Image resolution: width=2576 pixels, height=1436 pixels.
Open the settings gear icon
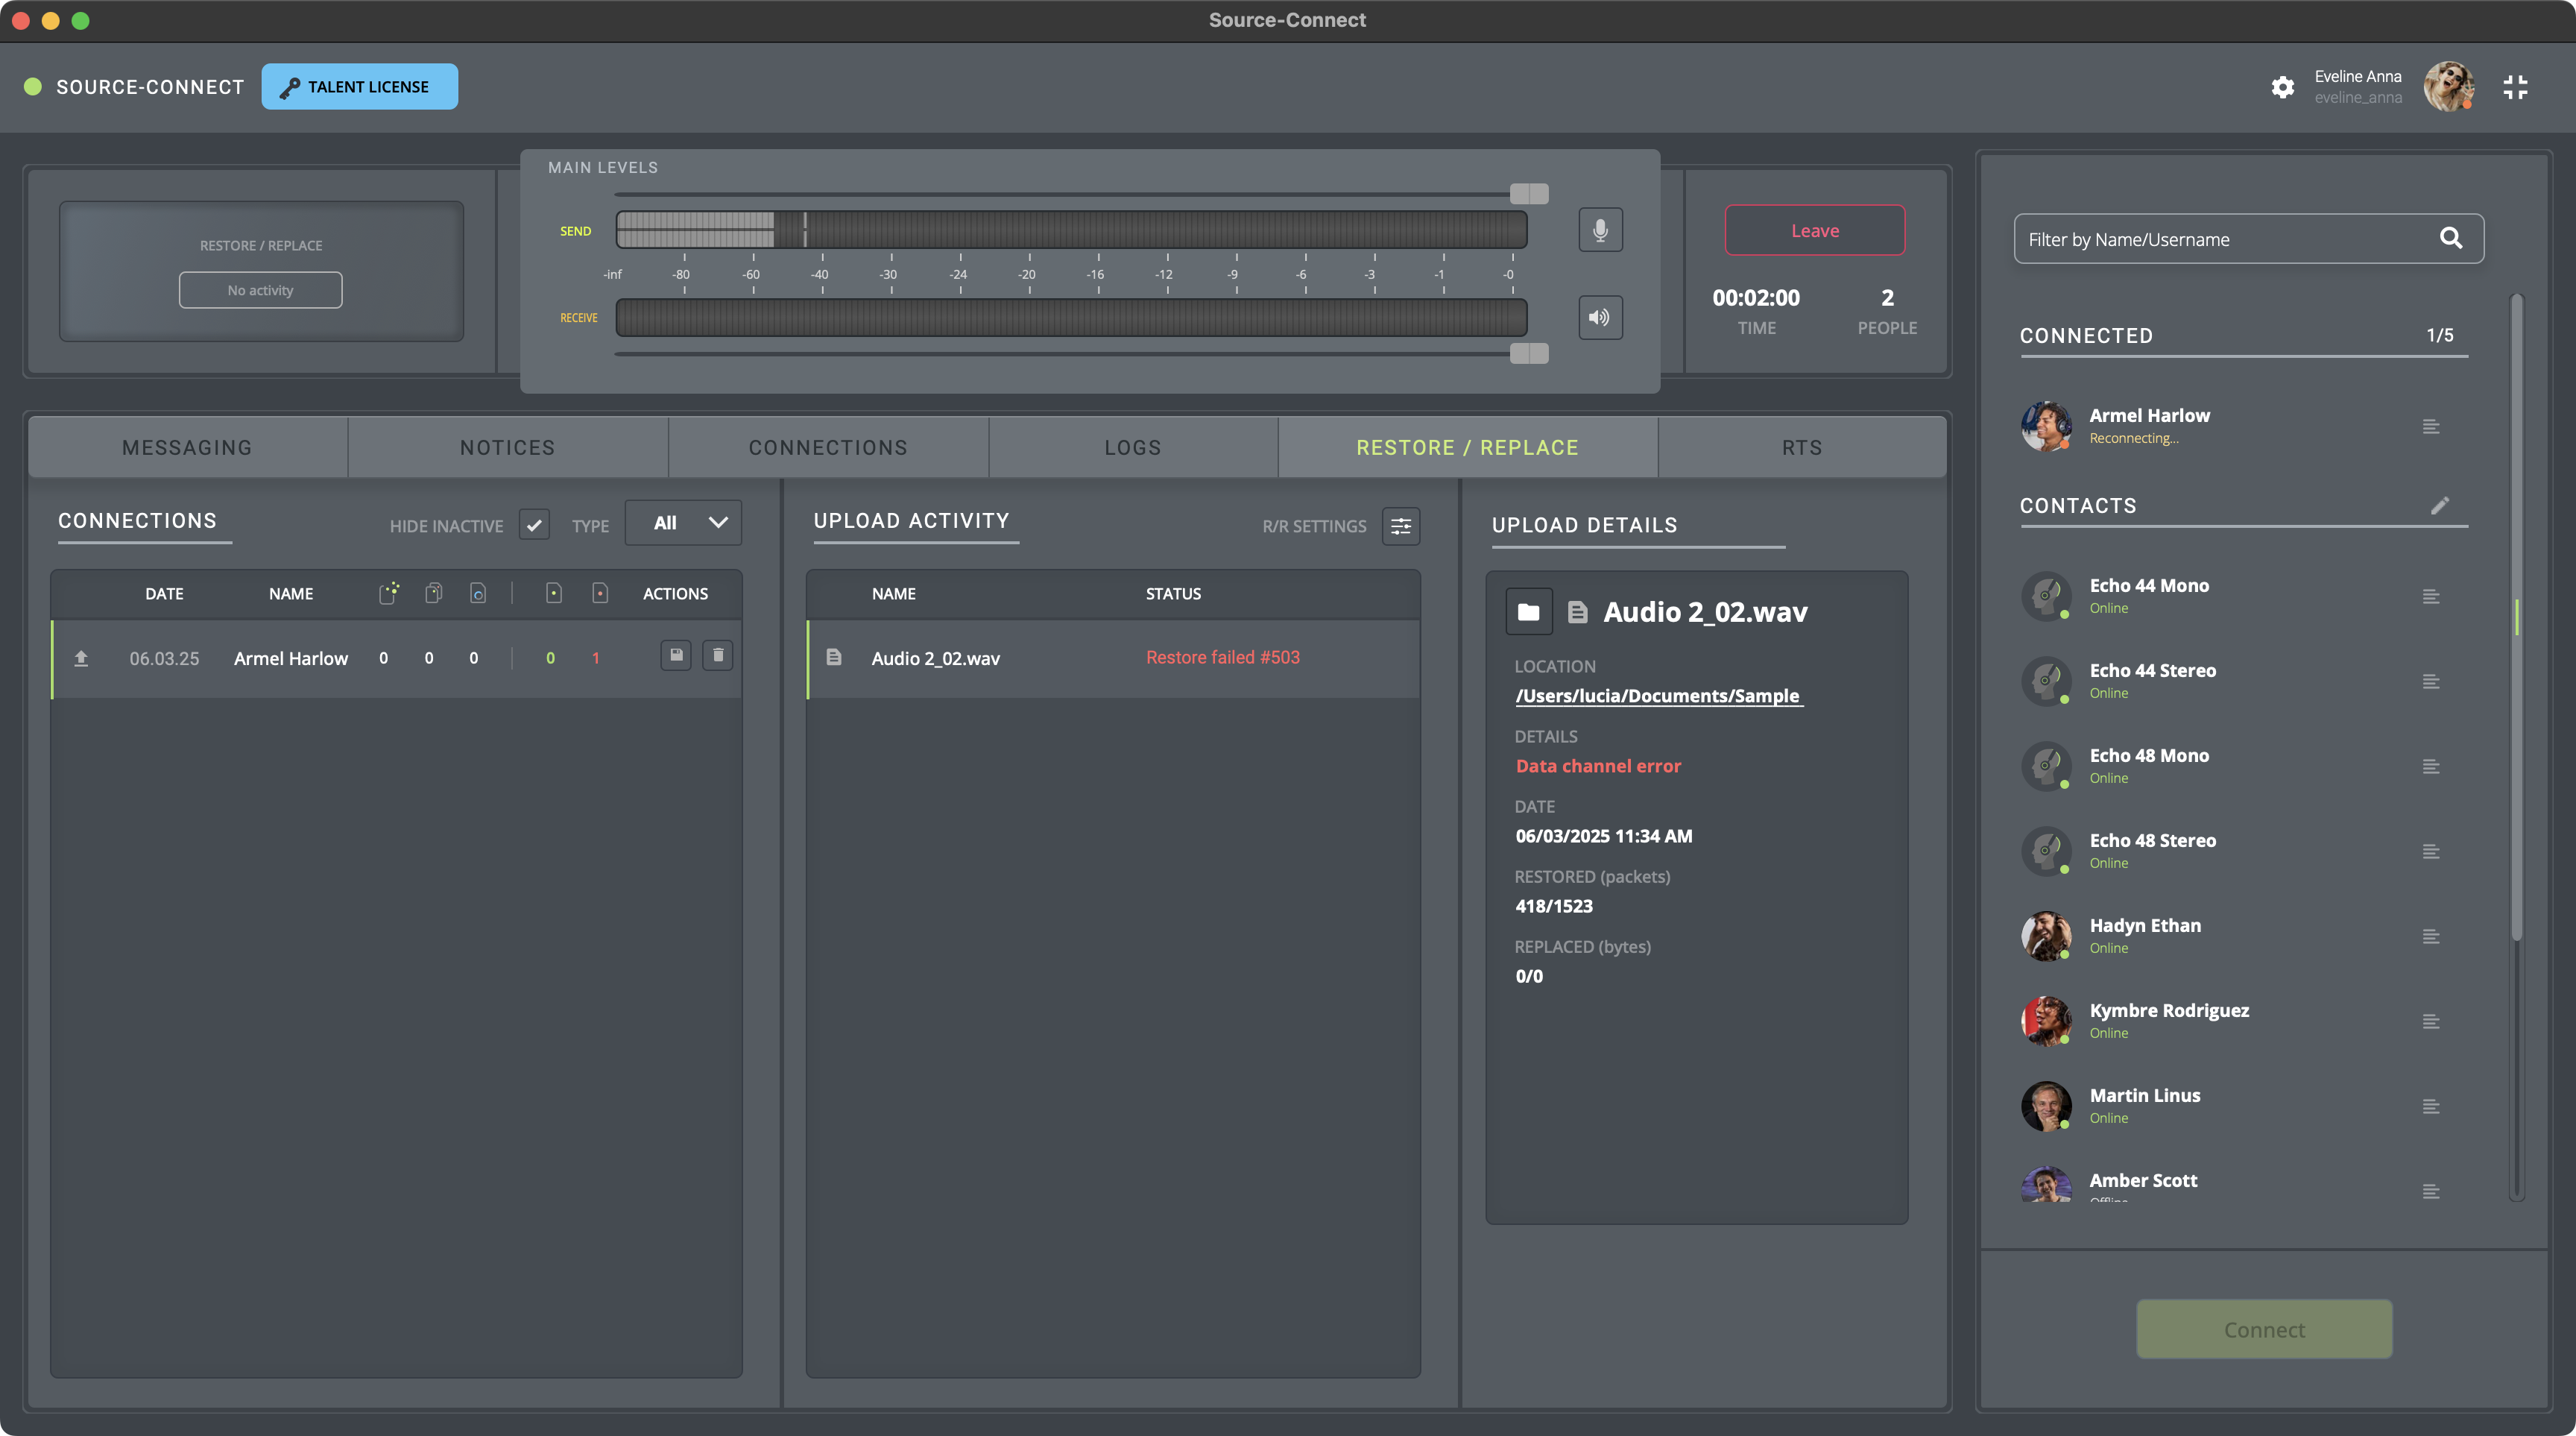click(x=2282, y=87)
